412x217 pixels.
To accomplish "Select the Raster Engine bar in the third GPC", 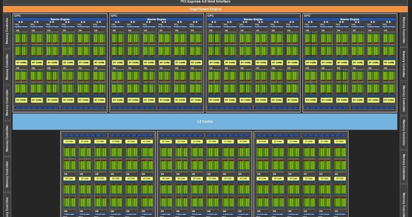I will coord(253,19).
